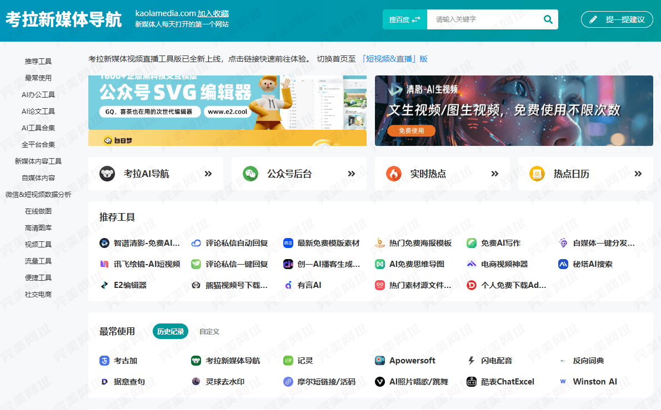Open the 「短视频&直播」版 link
Screen dimensions: 661x410
394,59
